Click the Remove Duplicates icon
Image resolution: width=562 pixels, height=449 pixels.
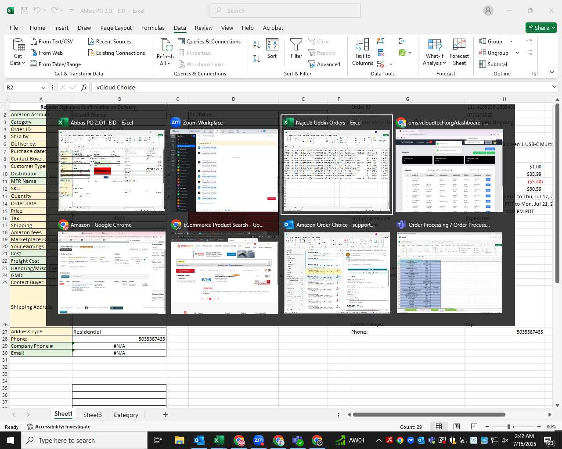point(381,53)
